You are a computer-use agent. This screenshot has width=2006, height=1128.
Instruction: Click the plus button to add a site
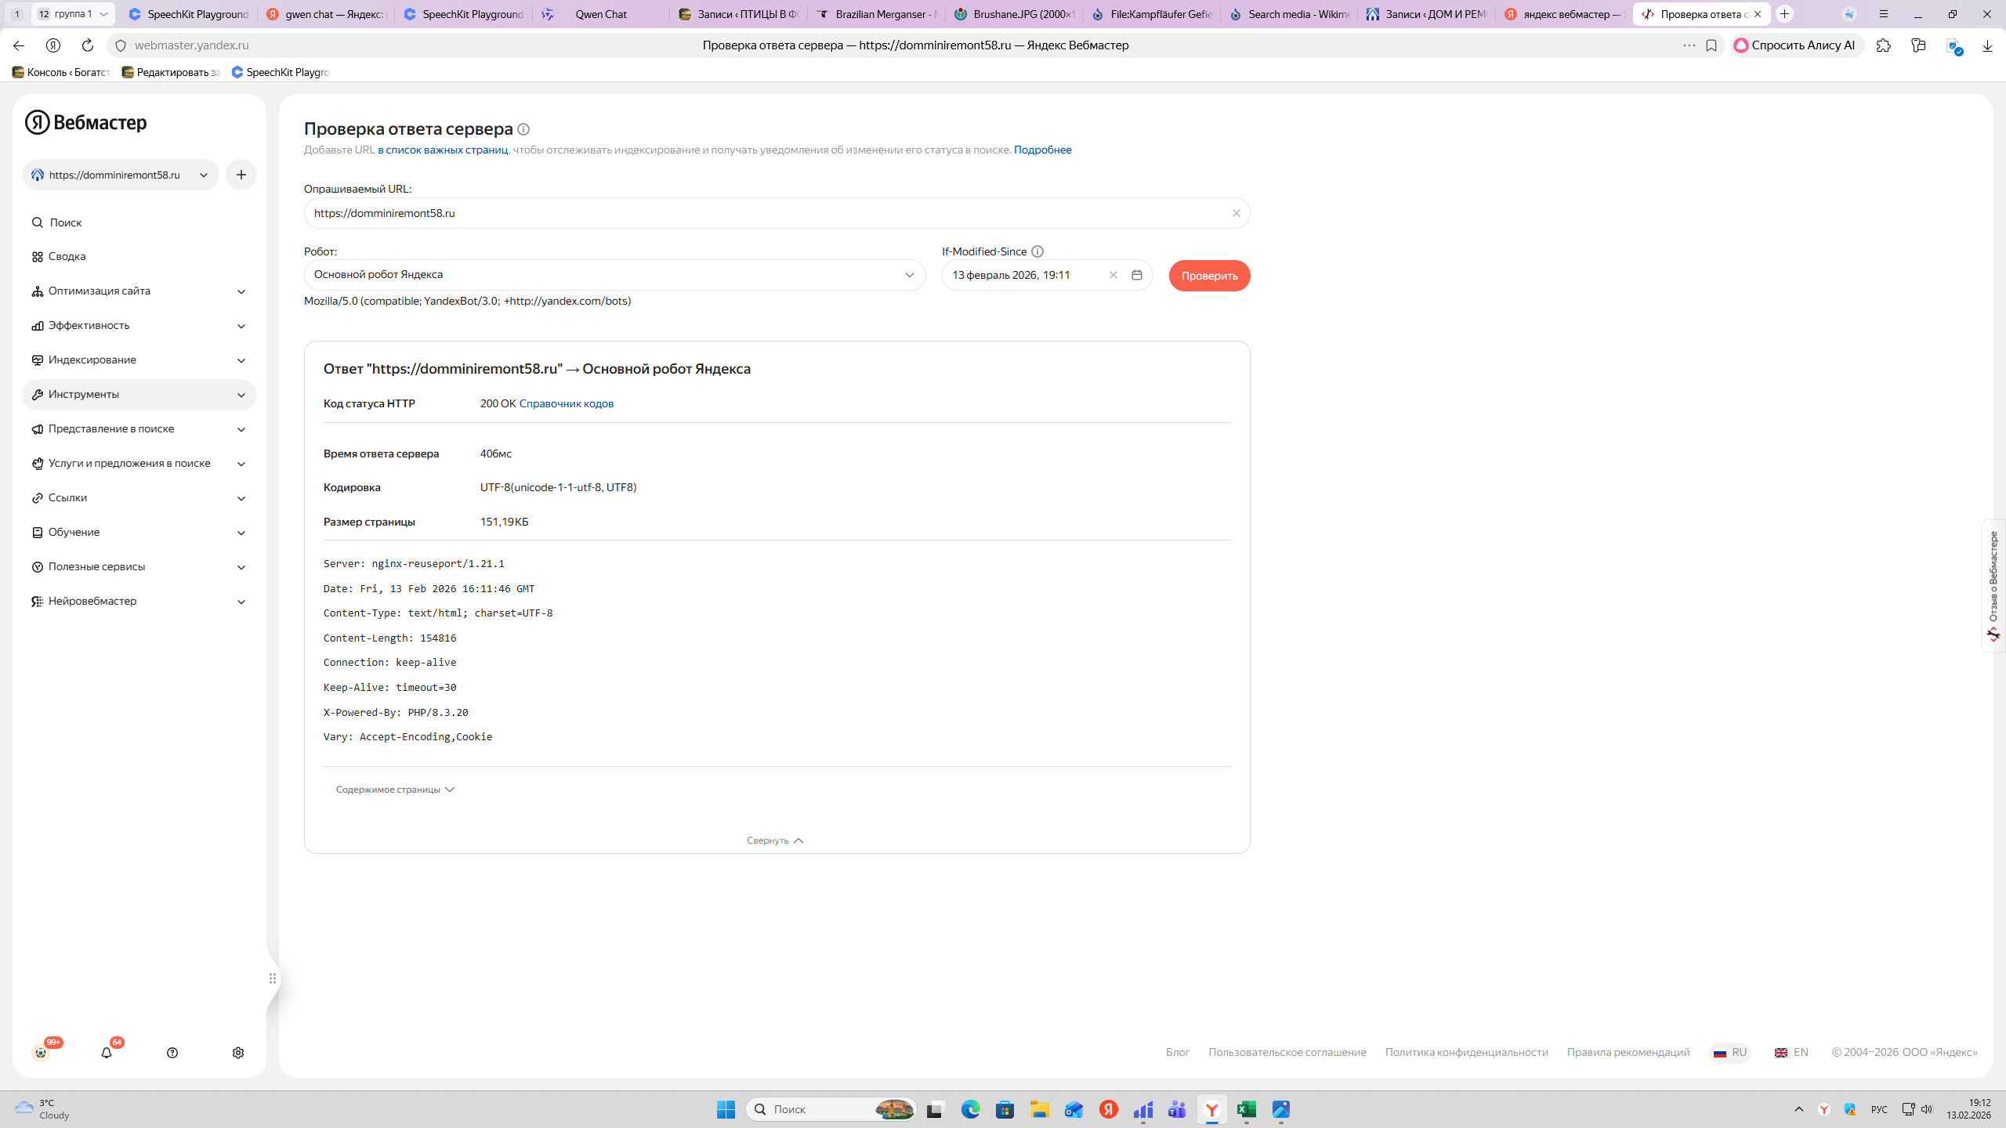pos(241,175)
